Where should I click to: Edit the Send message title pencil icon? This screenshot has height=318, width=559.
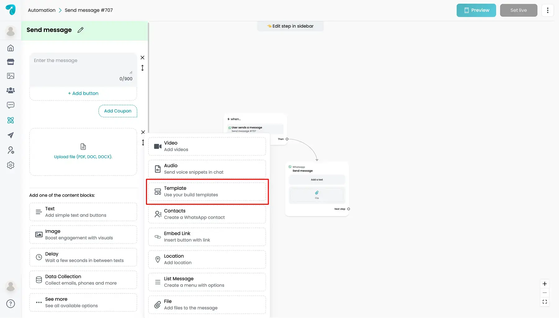[x=80, y=30]
